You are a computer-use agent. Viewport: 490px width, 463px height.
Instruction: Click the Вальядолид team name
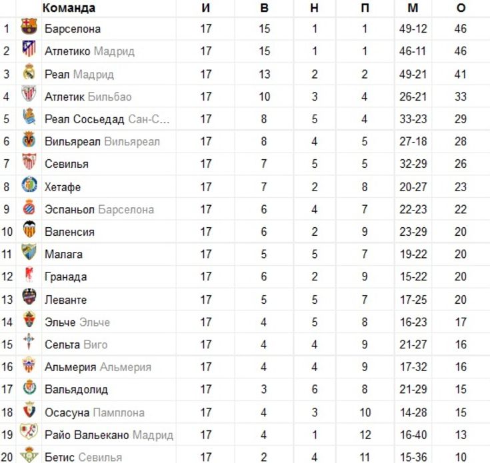76,390
